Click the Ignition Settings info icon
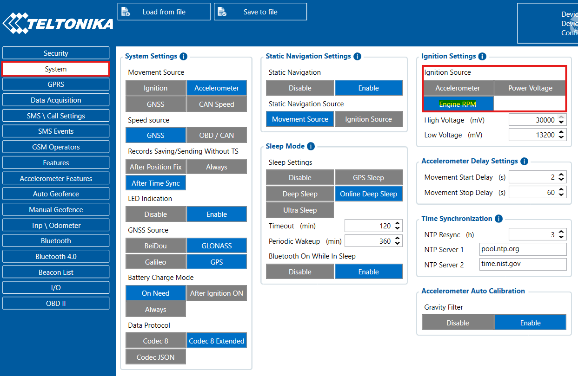 point(482,57)
